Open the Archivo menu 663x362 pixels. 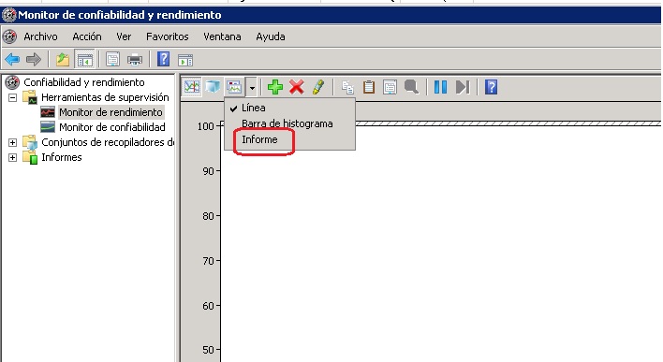point(40,36)
